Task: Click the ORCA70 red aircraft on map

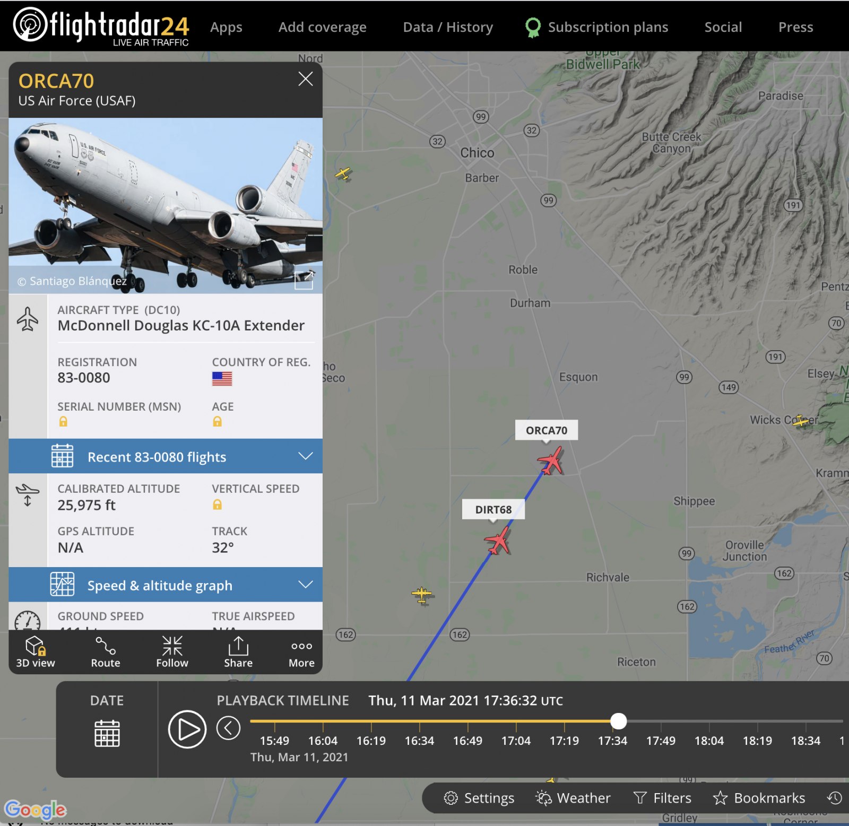Action: point(551,460)
